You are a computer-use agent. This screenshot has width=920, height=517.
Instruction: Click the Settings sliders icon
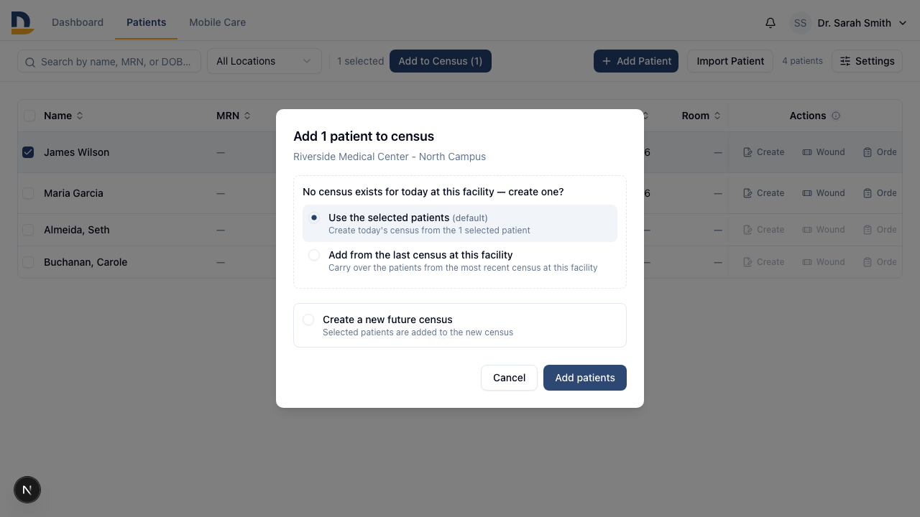845,61
